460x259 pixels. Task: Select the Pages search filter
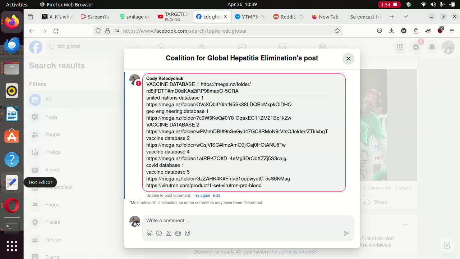point(74,205)
